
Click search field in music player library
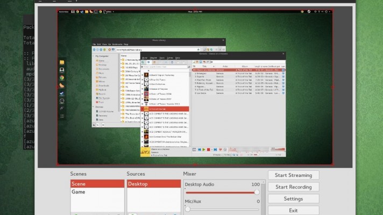(164, 67)
